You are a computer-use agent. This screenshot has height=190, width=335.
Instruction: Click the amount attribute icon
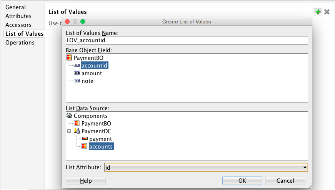click(x=77, y=73)
